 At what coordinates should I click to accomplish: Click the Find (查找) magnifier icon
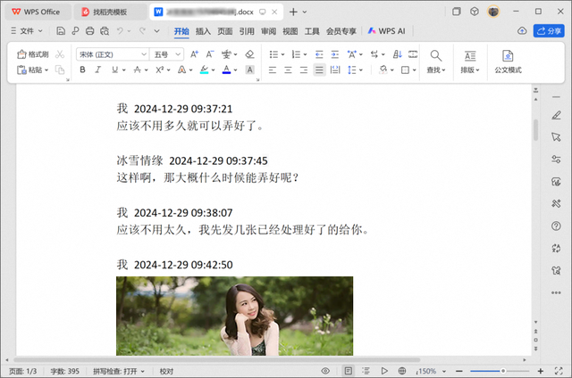click(435, 54)
